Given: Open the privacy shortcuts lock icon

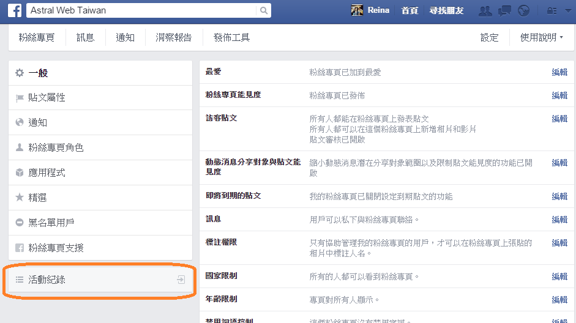Looking at the screenshot, I should point(552,10).
